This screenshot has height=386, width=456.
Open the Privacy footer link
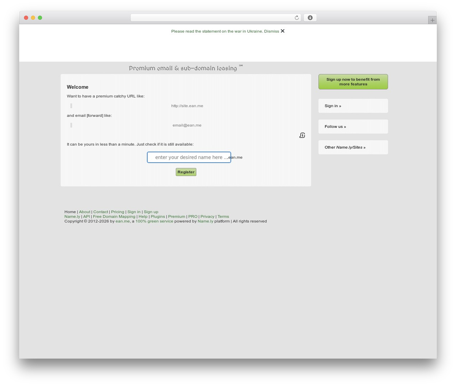tap(207, 217)
